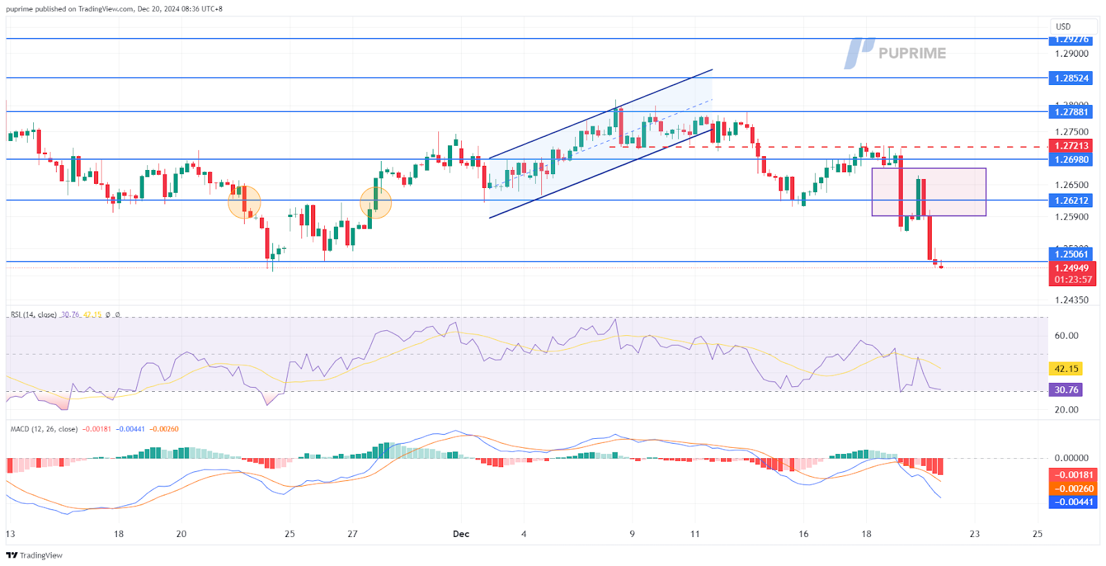
Task: Click the TradingView logo at the chart footer
Action: [x=34, y=555]
